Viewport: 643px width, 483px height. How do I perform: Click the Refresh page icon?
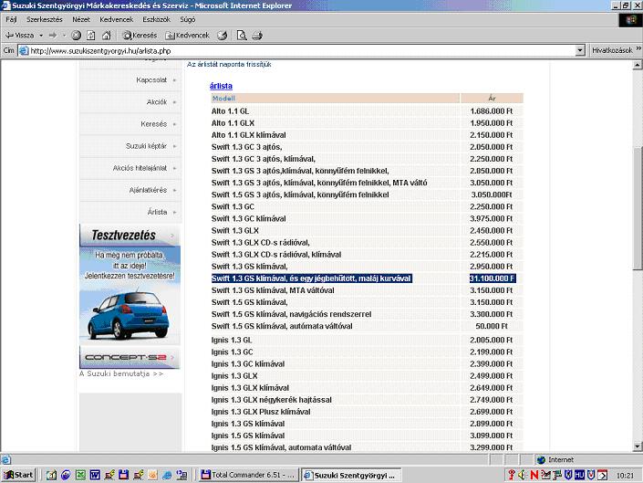91,36
